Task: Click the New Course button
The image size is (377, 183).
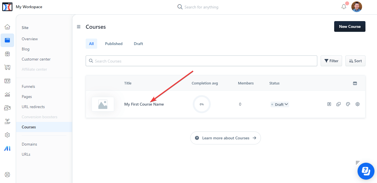Action: [x=350, y=26]
